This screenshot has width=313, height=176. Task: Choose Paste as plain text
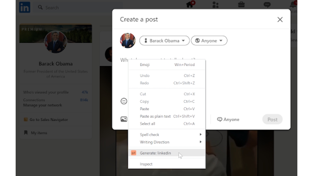click(x=167, y=116)
